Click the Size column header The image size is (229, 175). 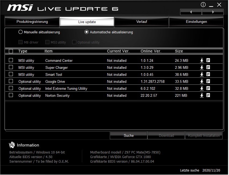(179, 51)
